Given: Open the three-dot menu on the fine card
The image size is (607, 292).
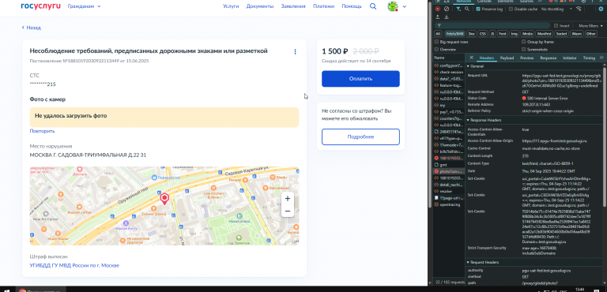Looking at the screenshot, I should 295,51.
